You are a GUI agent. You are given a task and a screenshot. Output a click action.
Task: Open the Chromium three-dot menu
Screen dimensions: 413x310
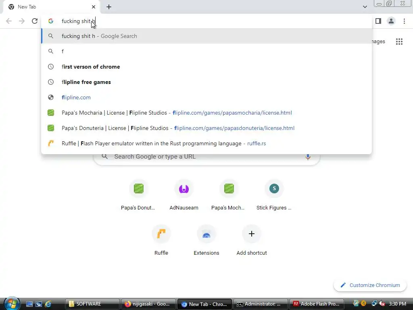point(404,21)
